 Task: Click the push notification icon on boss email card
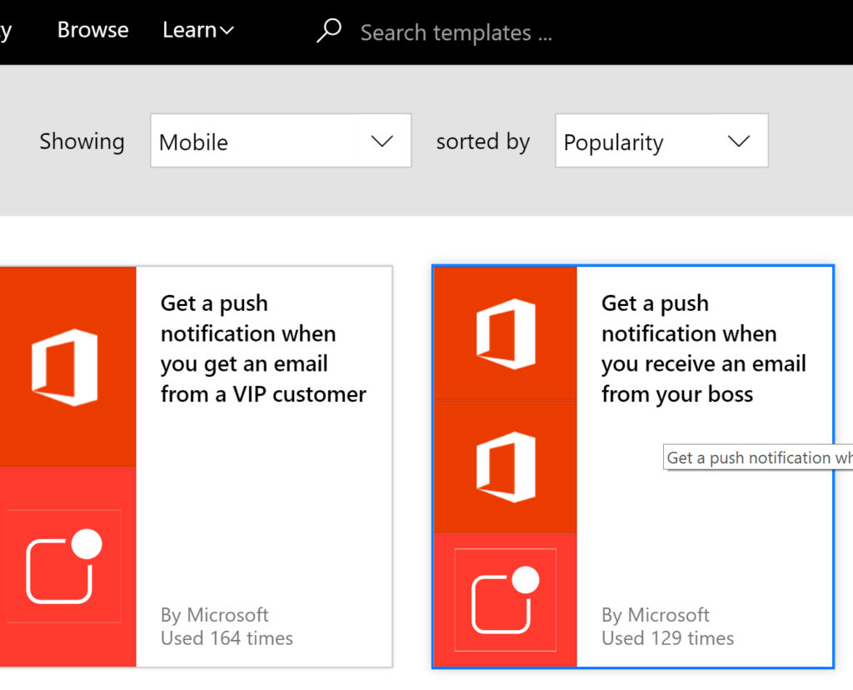point(506,600)
